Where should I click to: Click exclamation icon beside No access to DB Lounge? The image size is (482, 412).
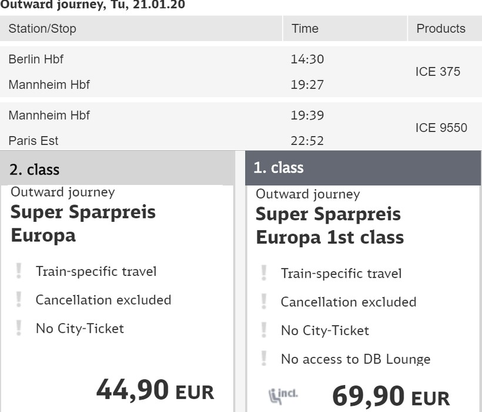(264, 359)
